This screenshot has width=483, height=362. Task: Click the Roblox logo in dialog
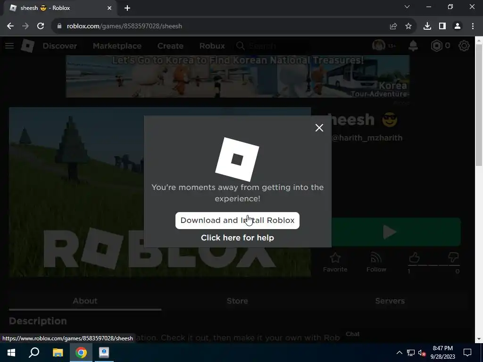coord(237,159)
